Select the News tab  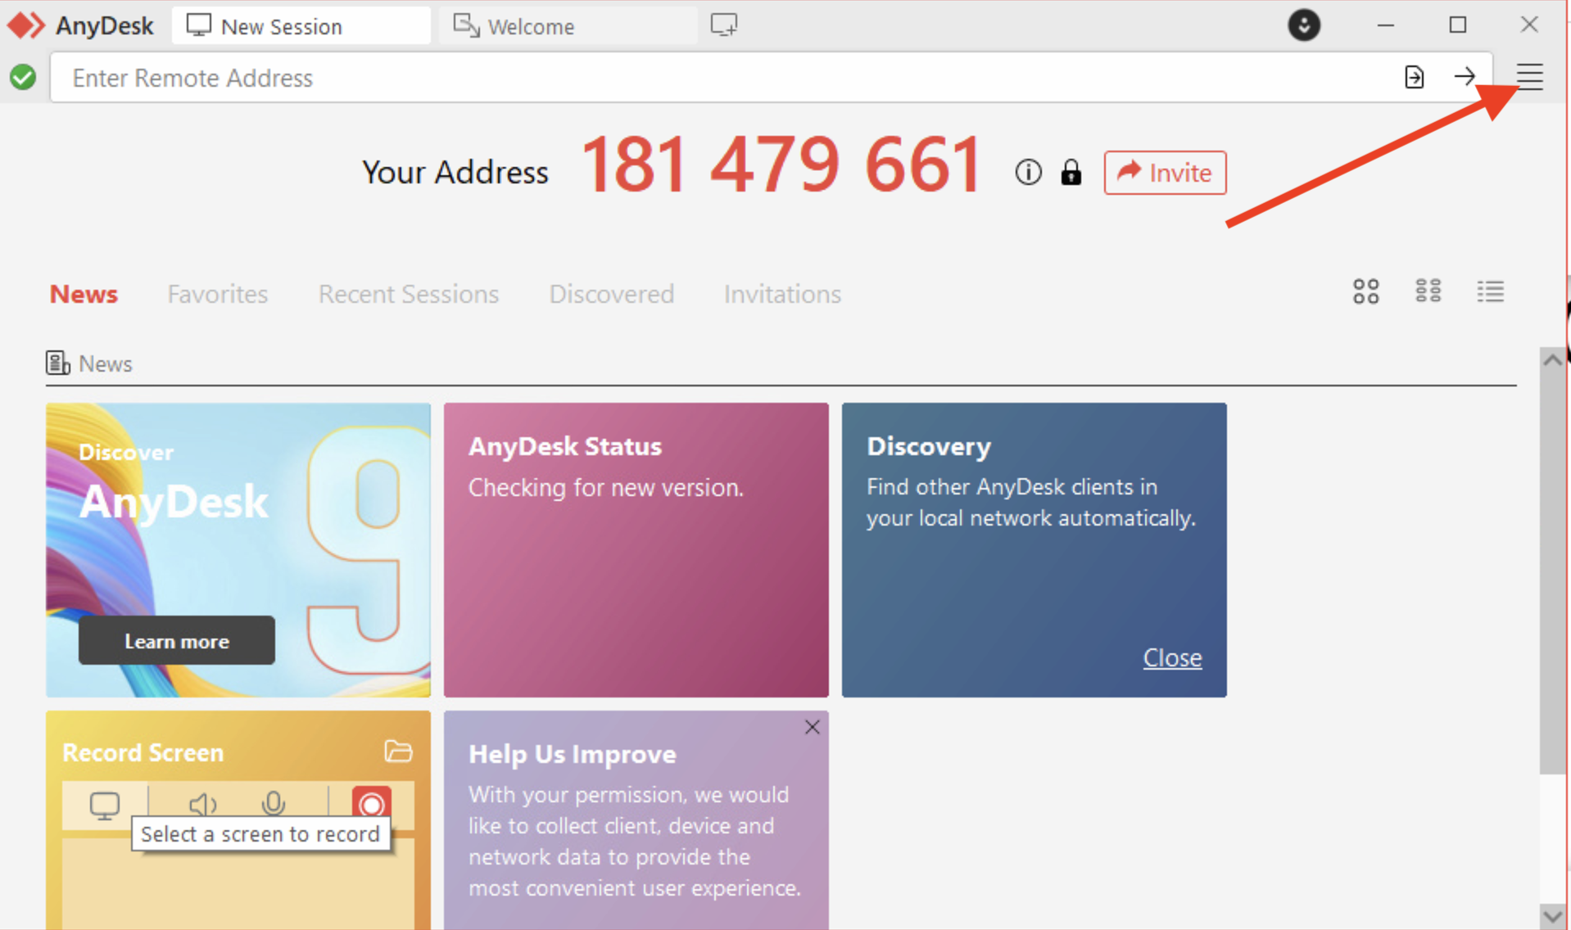tap(84, 294)
